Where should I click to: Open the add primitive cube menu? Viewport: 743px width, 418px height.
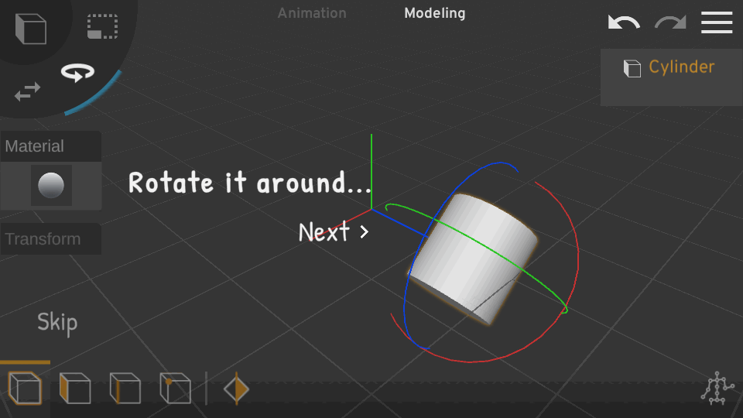pos(31,29)
